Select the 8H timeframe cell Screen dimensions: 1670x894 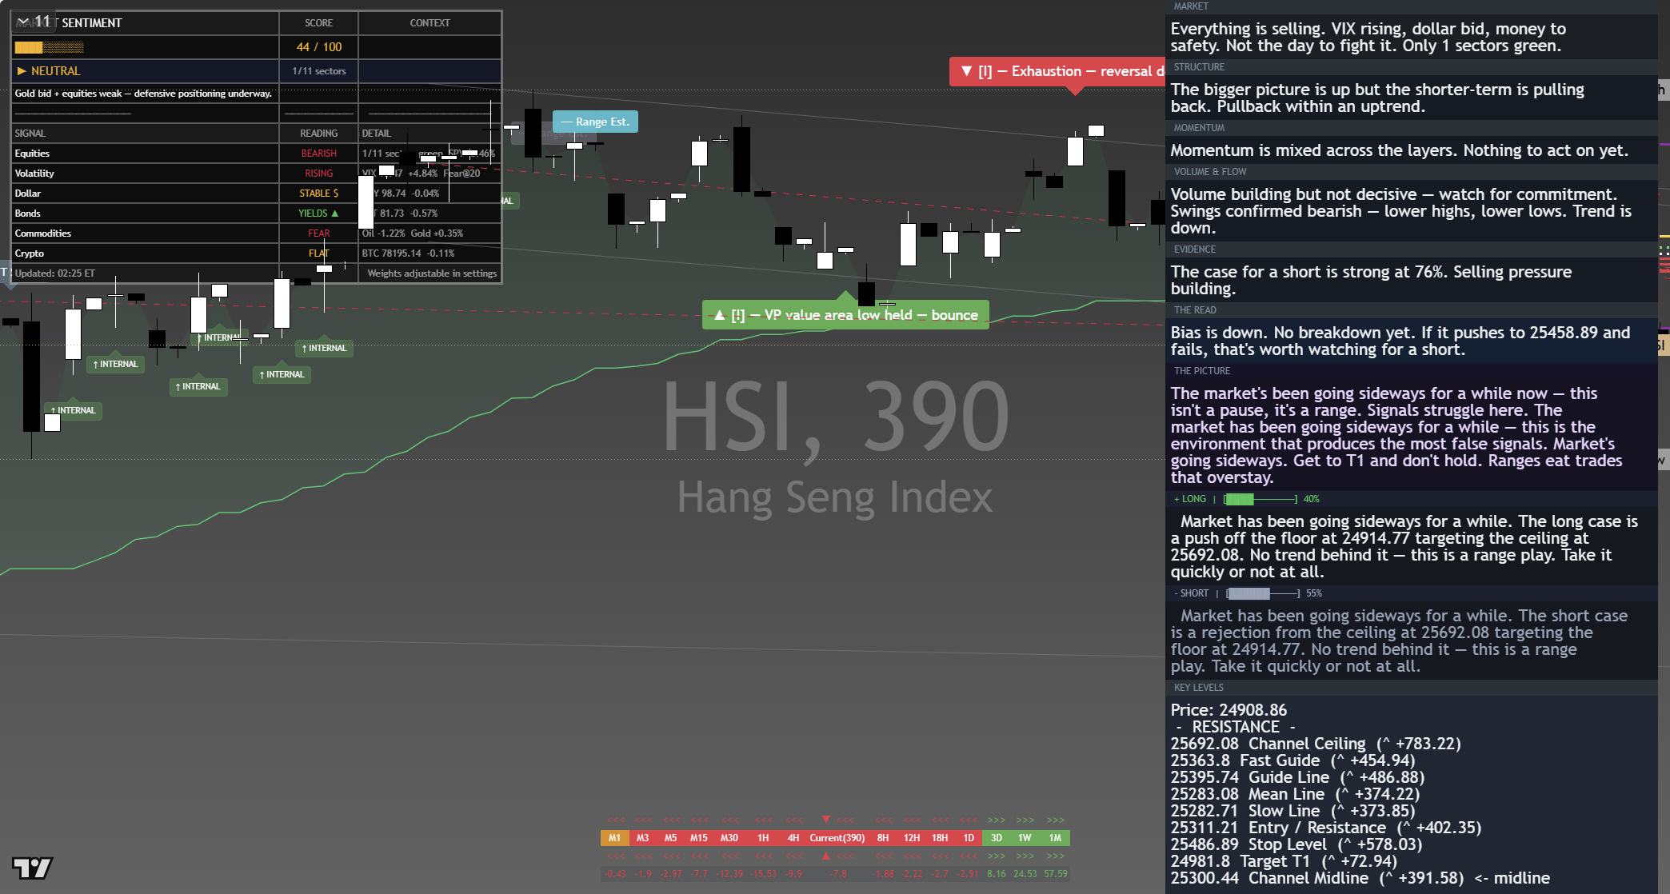pos(883,838)
